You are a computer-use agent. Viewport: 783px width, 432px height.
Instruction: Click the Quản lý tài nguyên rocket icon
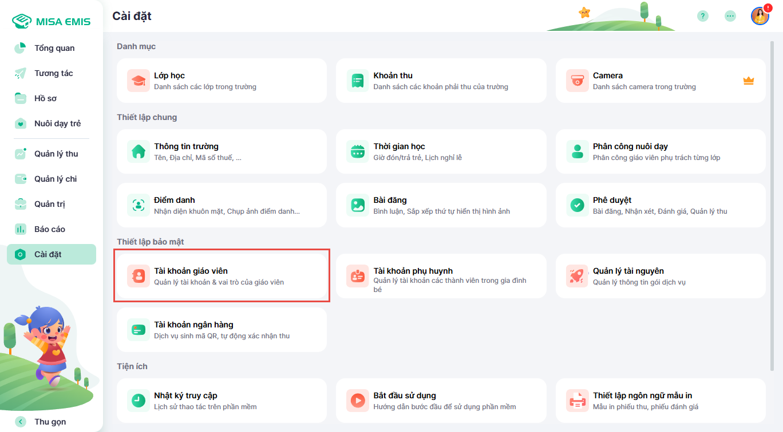click(577, 276)
